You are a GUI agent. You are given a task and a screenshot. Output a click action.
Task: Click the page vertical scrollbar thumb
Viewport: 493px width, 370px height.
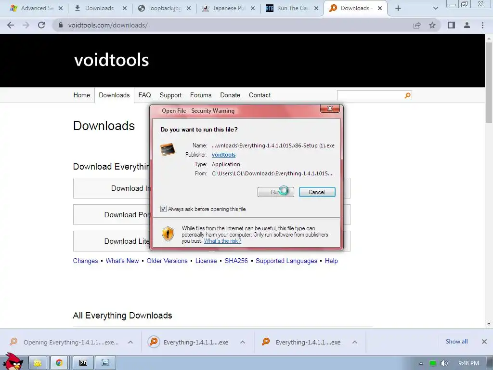tap(489, 82)
